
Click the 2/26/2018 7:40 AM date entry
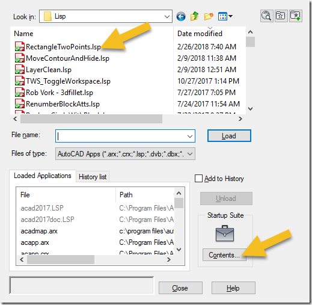tap(207, 47)
